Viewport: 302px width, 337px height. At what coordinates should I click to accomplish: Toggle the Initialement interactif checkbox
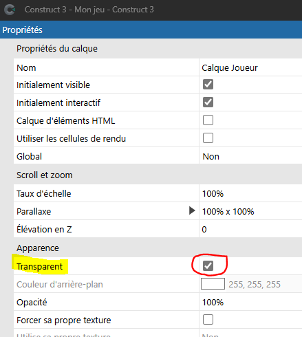pos(208,102)
